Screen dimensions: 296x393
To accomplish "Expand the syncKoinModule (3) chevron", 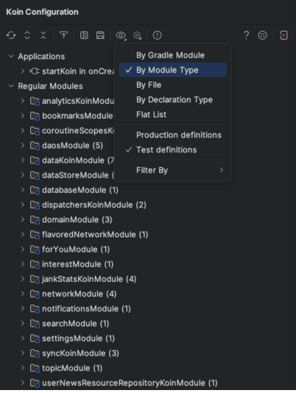I will (x=23, y=353).
